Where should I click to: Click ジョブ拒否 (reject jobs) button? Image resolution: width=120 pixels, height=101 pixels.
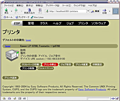pos(66,64)
